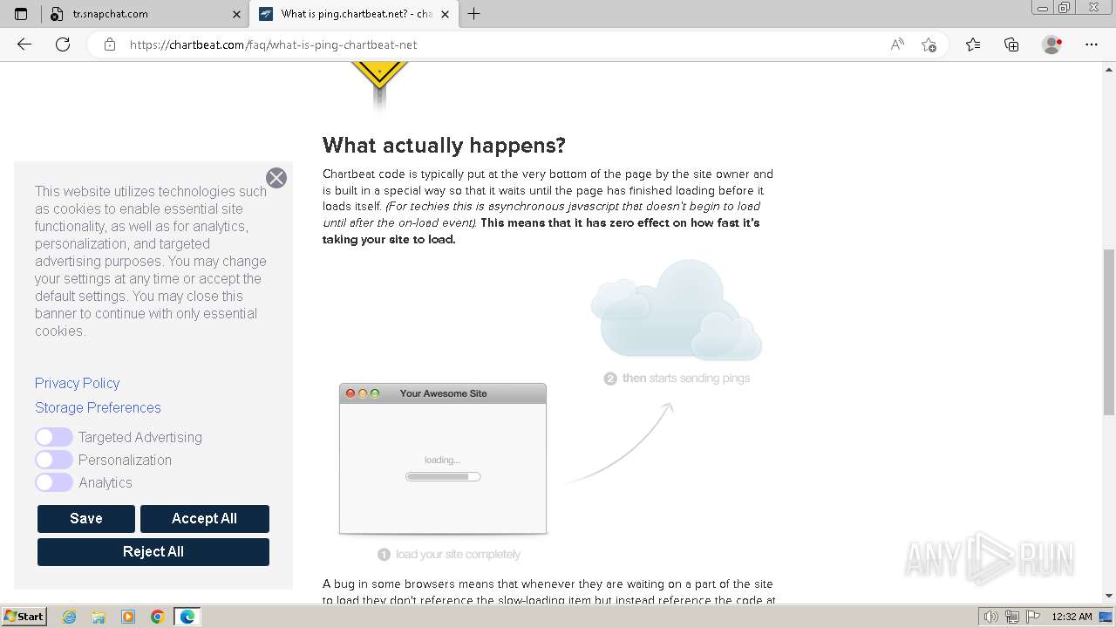Close the chartbeat ping tab
This screenshot has width=1116, height=628.
click(x=446, y=14)
